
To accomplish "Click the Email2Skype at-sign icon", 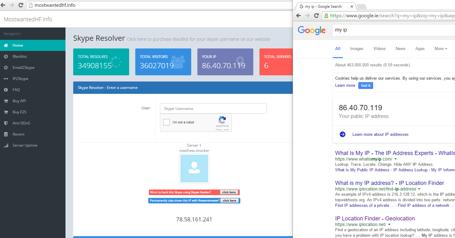I will (6, 68).
